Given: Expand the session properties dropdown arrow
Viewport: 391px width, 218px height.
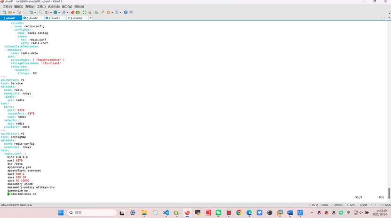Looking at the screenshot, I should click(x=35, y=12).
